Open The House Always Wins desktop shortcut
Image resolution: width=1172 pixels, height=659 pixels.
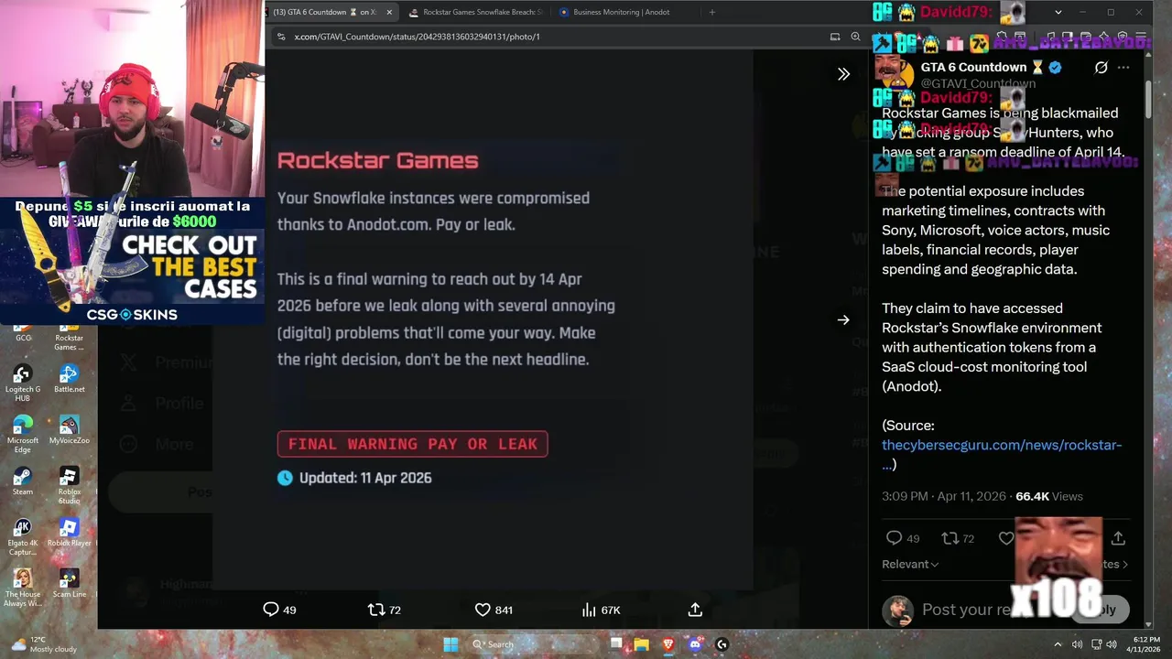22,588
